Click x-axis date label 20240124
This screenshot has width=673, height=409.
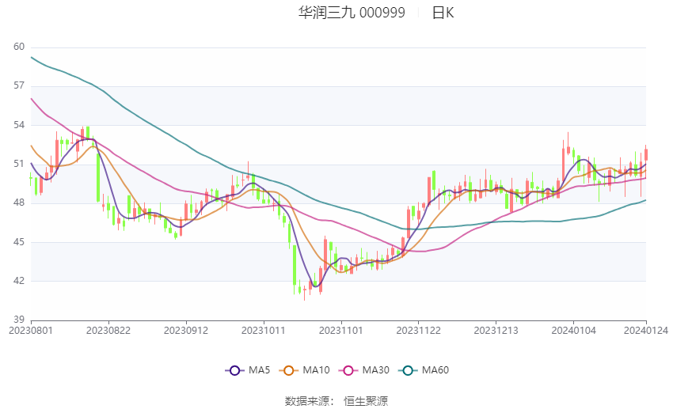[646, 331]
